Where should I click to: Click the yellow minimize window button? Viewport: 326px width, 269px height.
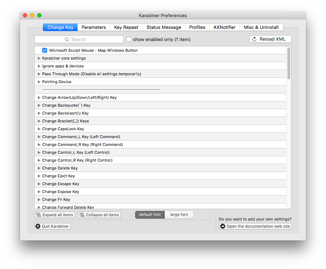[32, 15]
